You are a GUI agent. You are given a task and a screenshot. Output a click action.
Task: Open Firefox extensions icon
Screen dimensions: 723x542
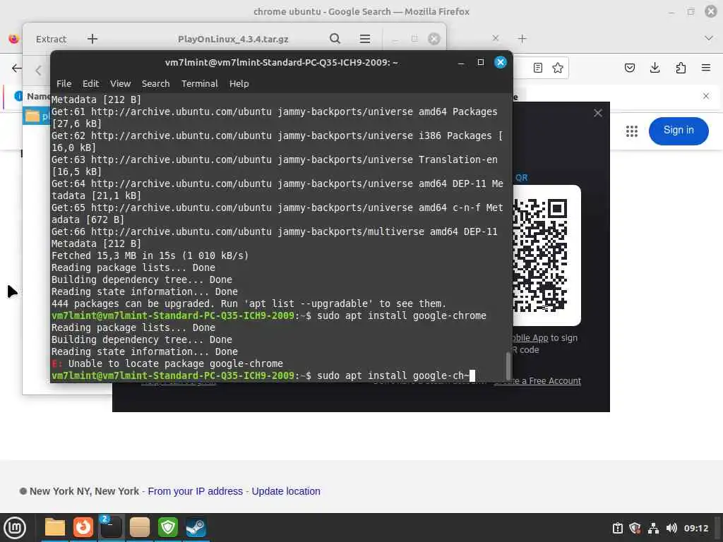pos(681,68)
